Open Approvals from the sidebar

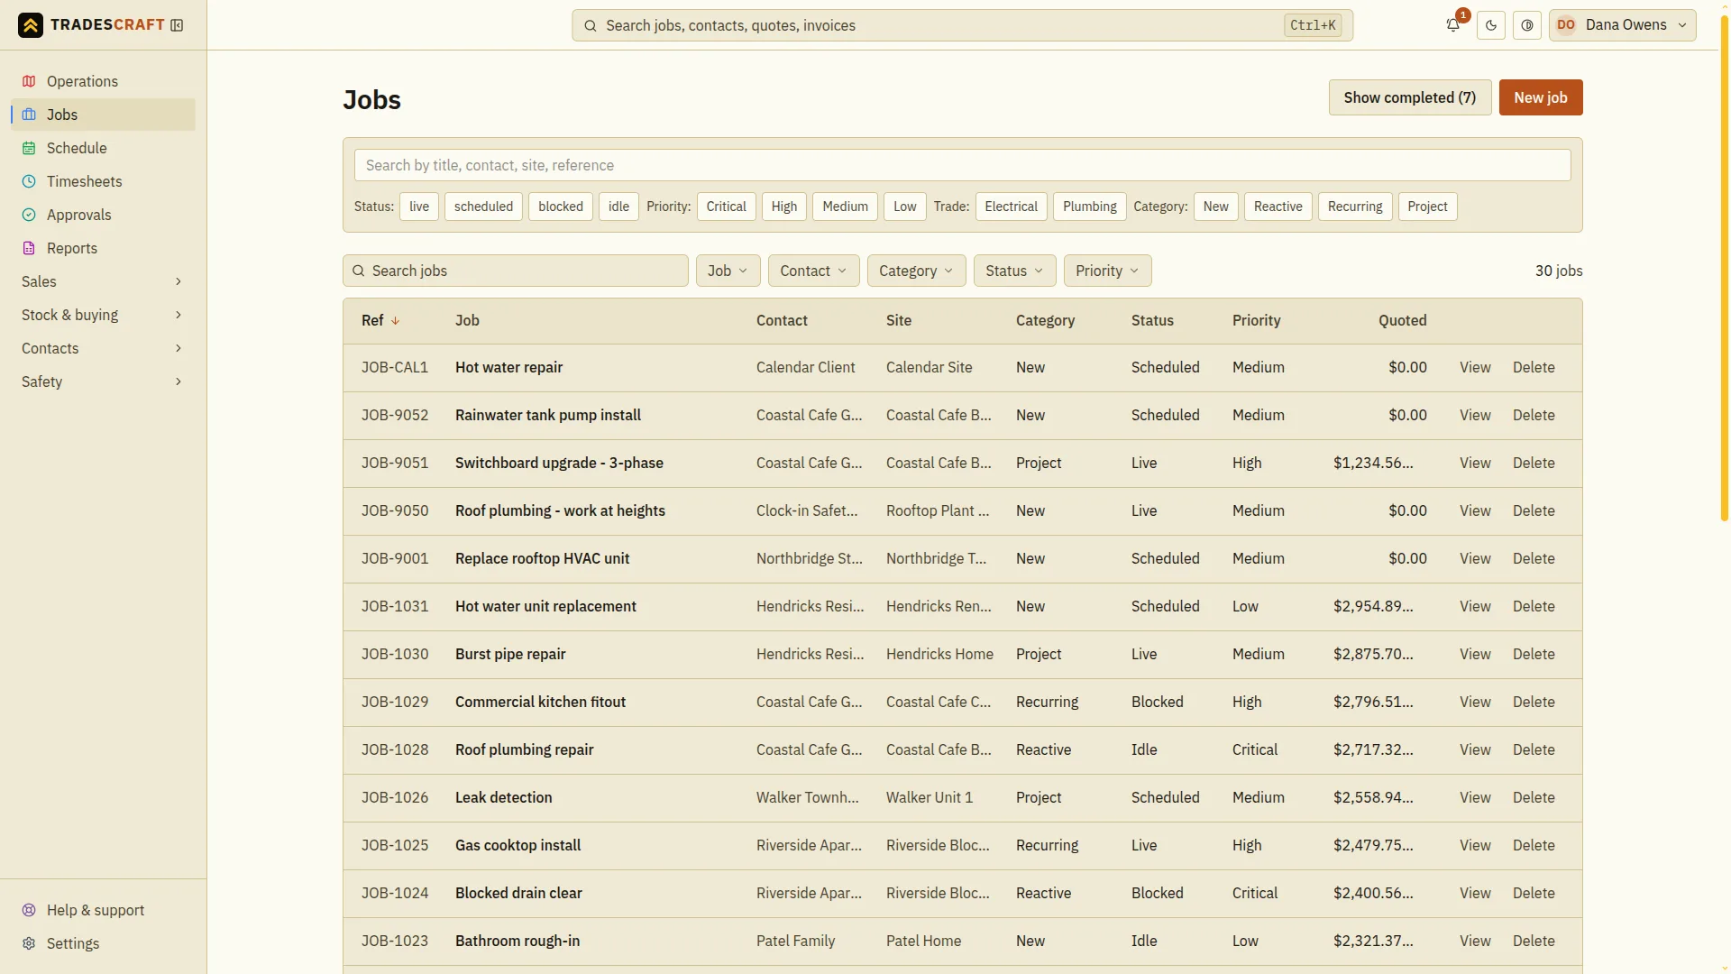click(103, 215)
